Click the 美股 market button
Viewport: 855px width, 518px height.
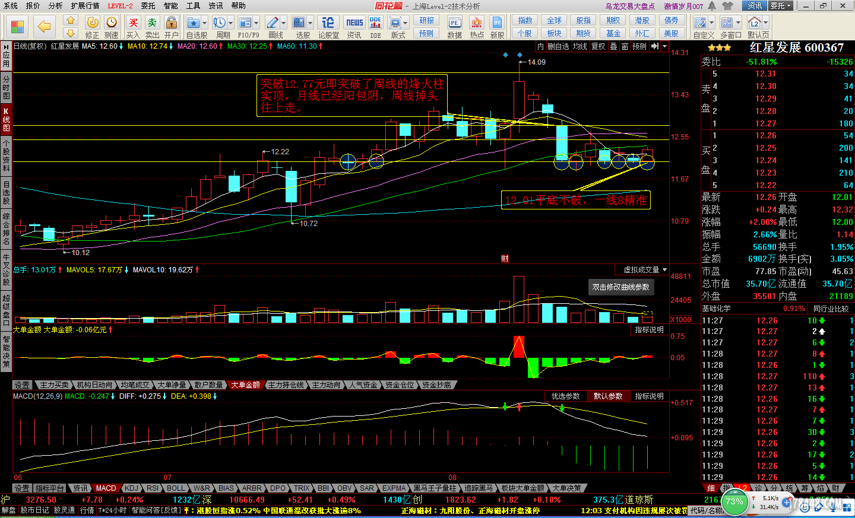click(x=672, y=33)
